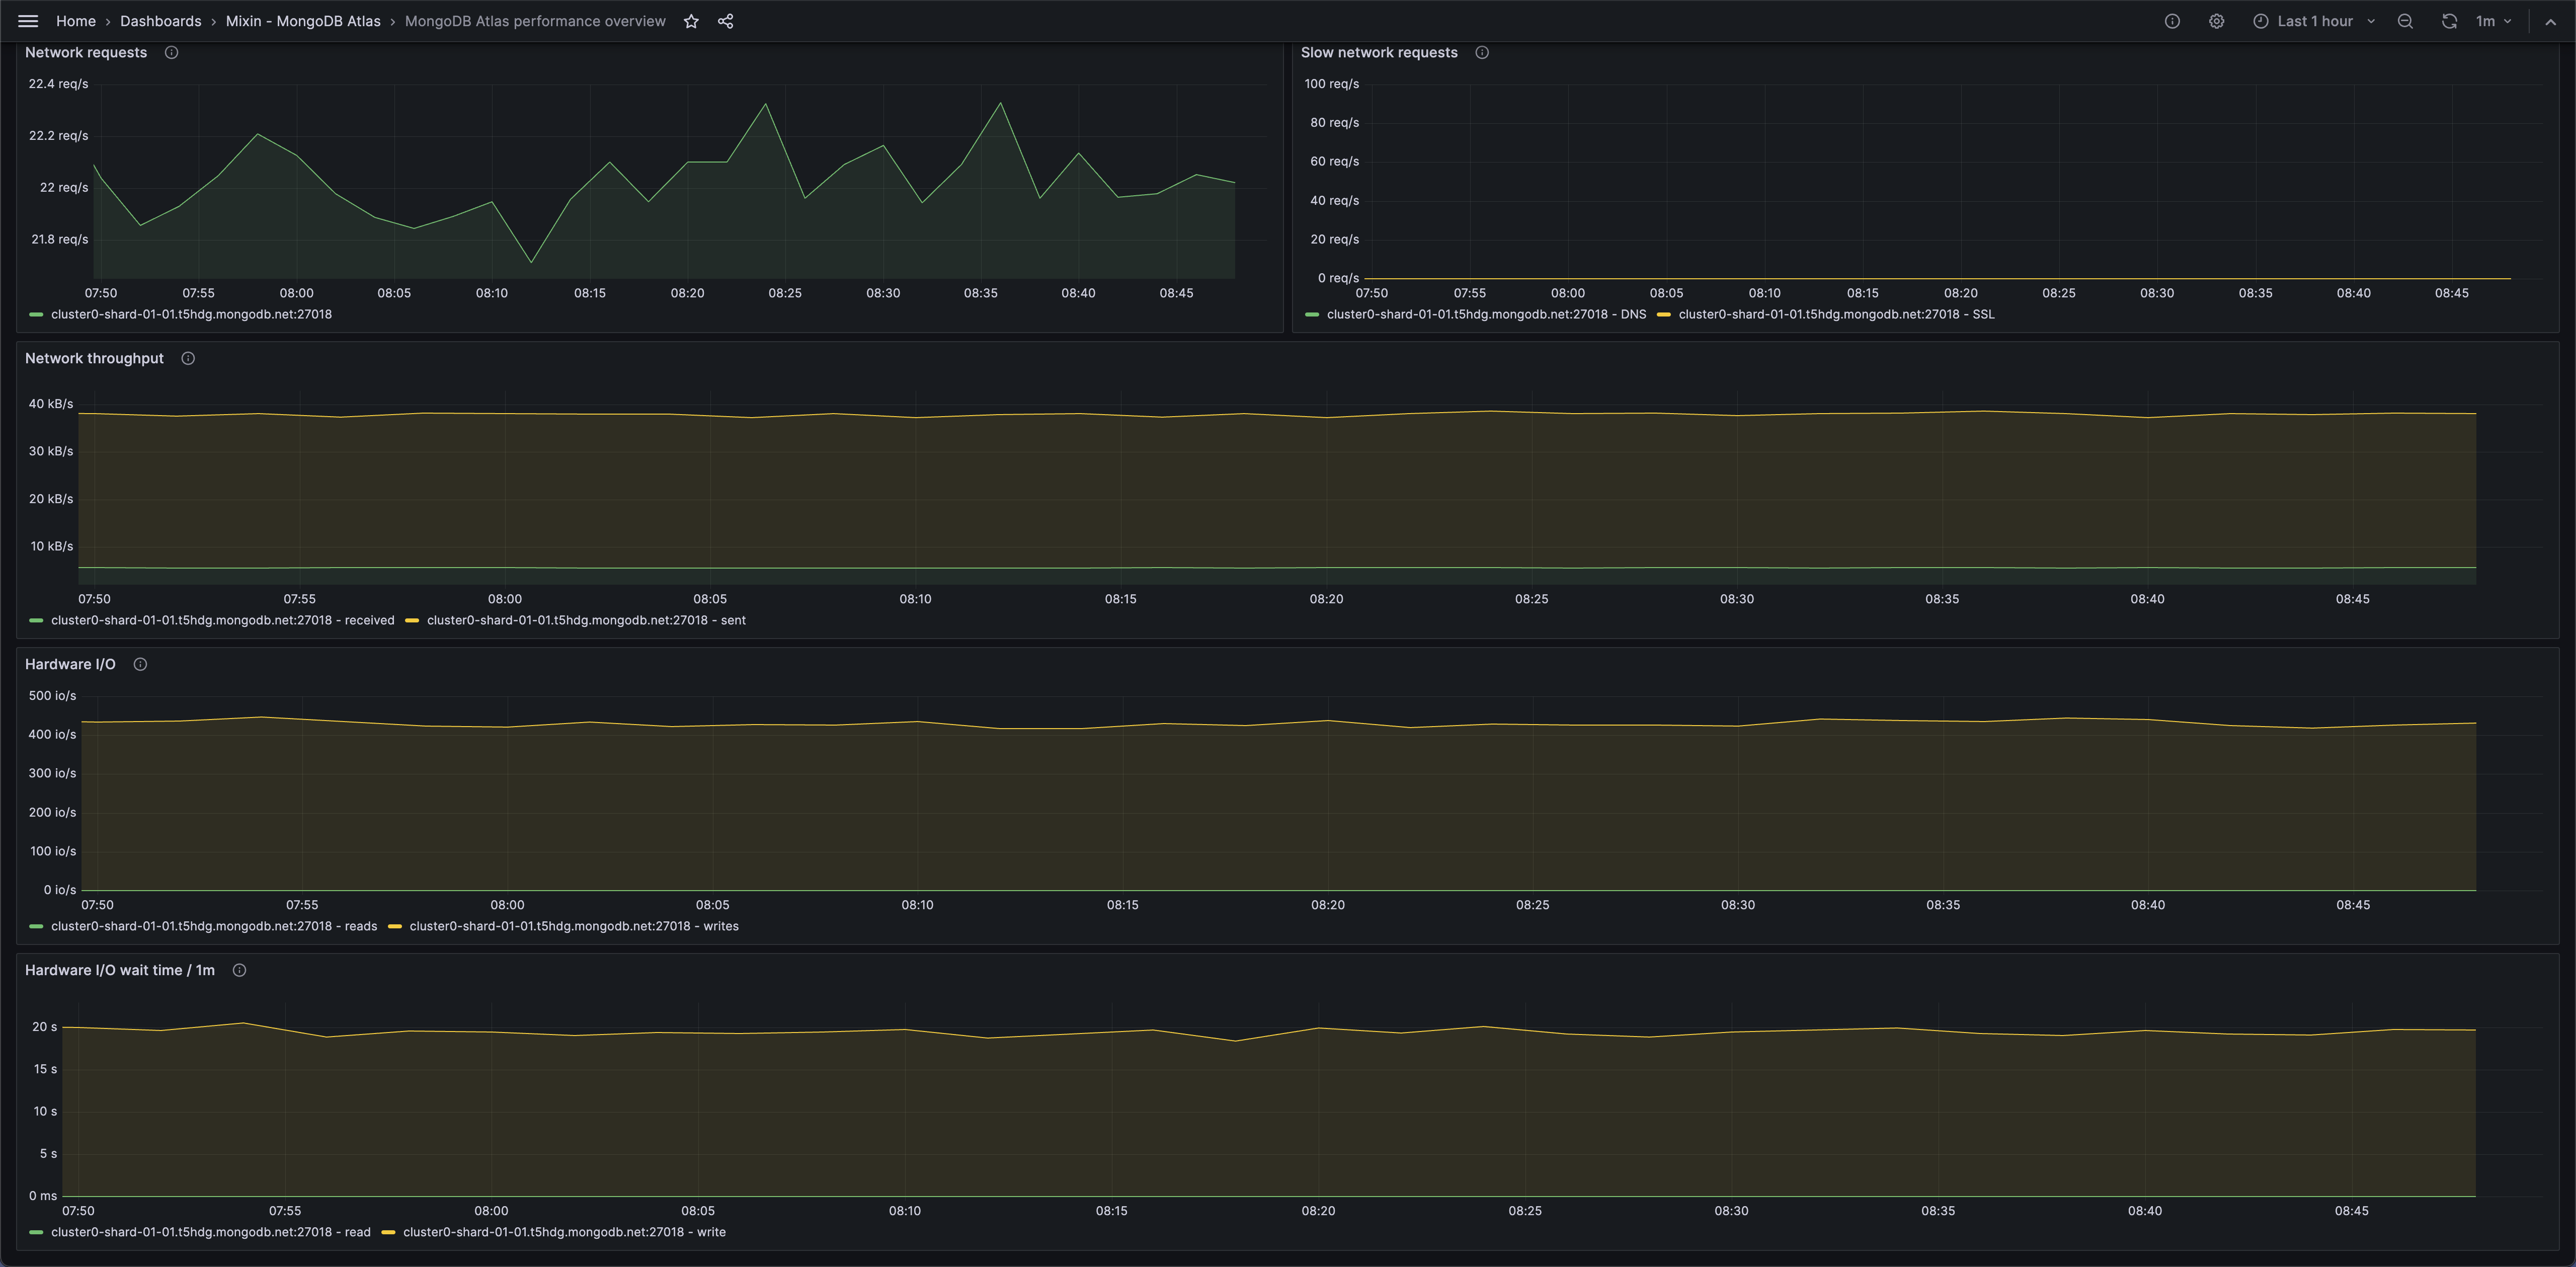The image size is (2576, 1267).
Task: Click info icon next to Hardware I/O title
Action: (x=140, y=665)
